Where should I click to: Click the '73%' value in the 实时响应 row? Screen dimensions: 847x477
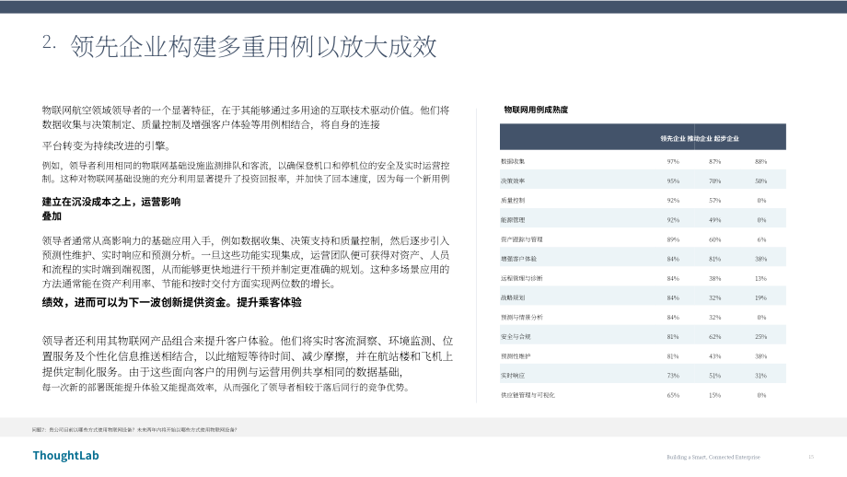pos(673,376)
